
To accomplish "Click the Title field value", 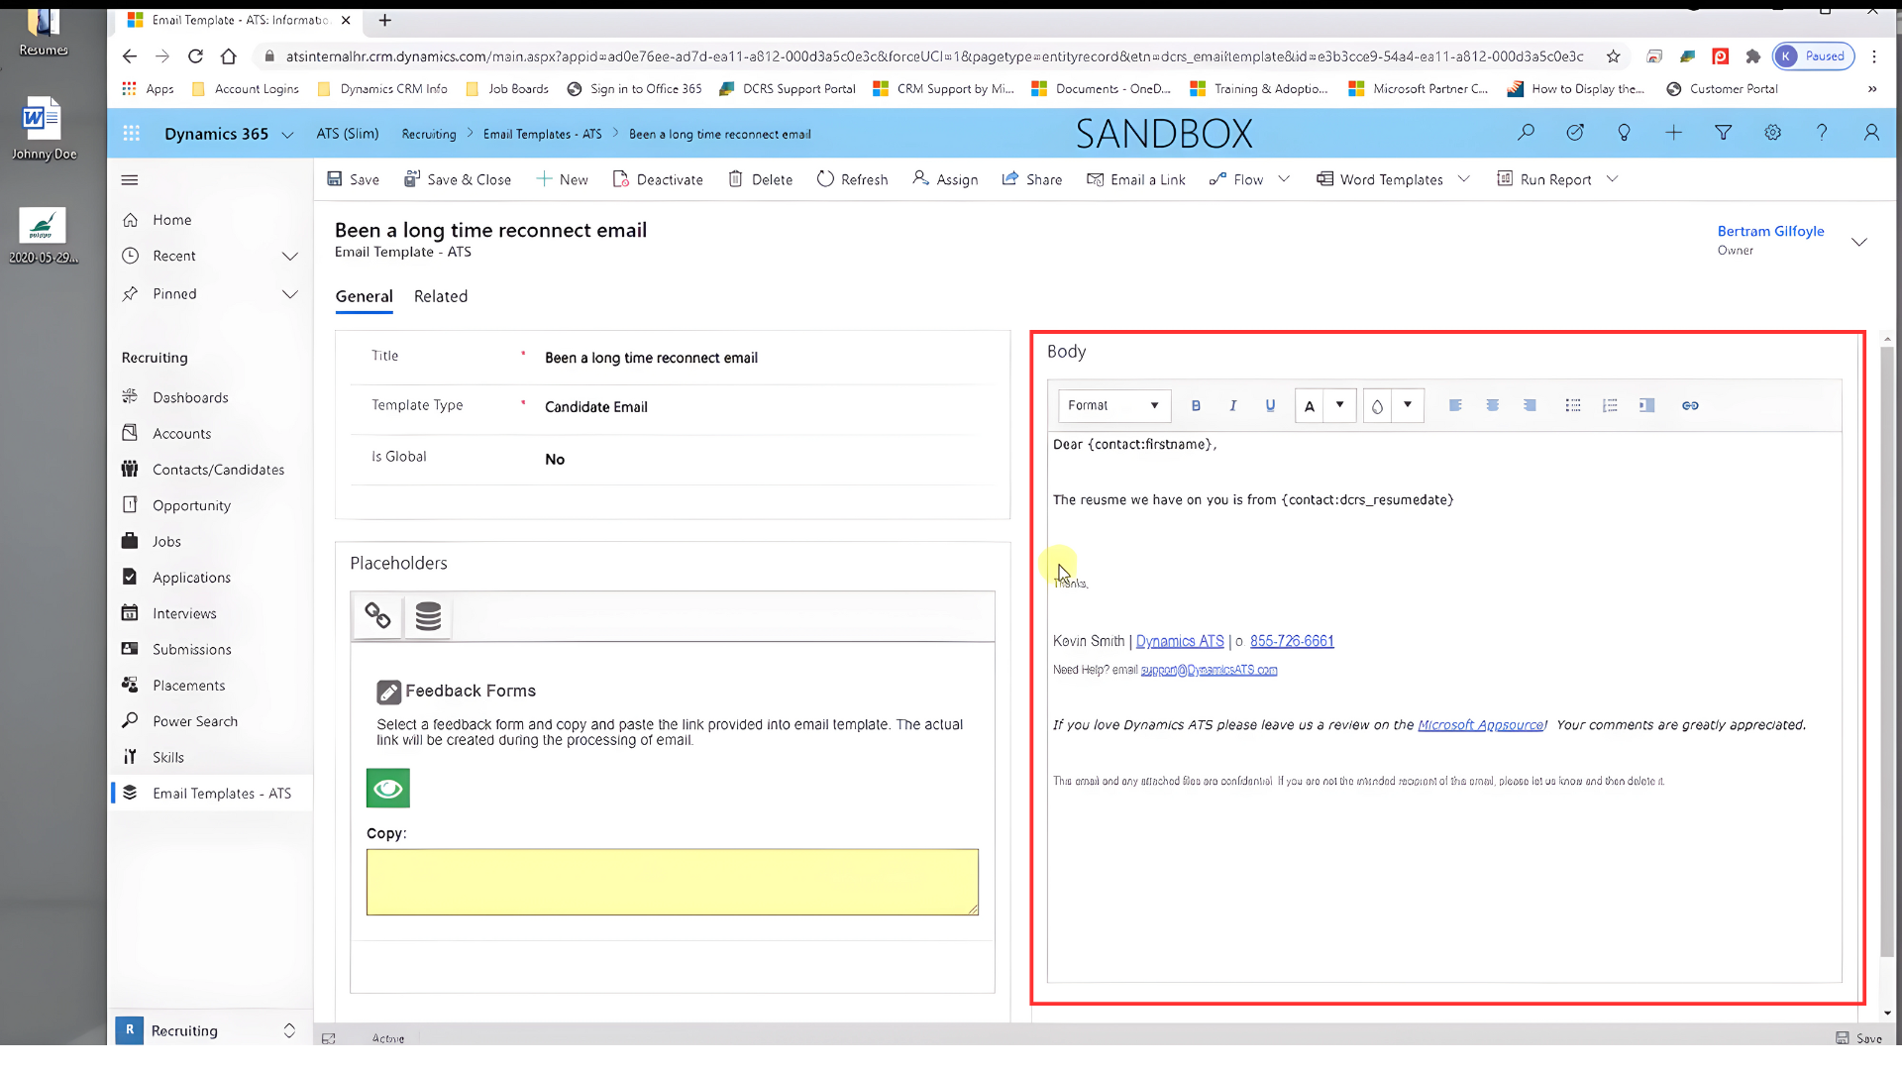I will tap(651, 358).
